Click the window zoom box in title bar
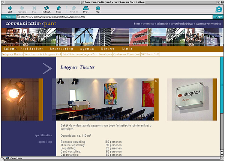 [219, 2]
